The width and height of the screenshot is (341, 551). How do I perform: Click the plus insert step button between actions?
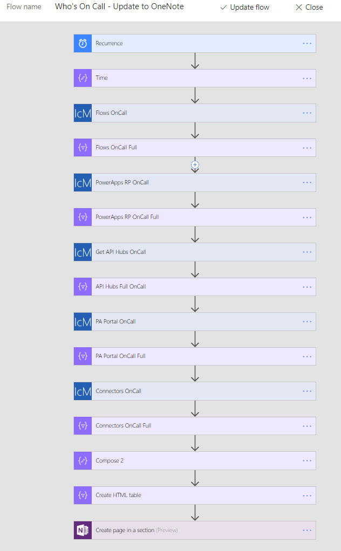195,164
